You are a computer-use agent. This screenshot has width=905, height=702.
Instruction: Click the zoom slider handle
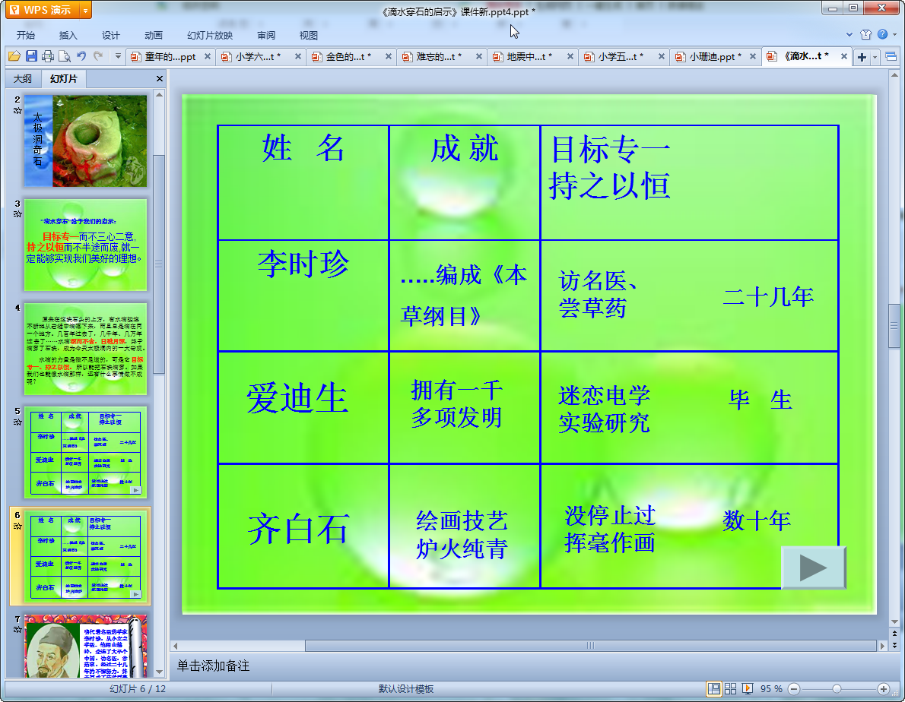pyautogui.click(x=837, y=689)
